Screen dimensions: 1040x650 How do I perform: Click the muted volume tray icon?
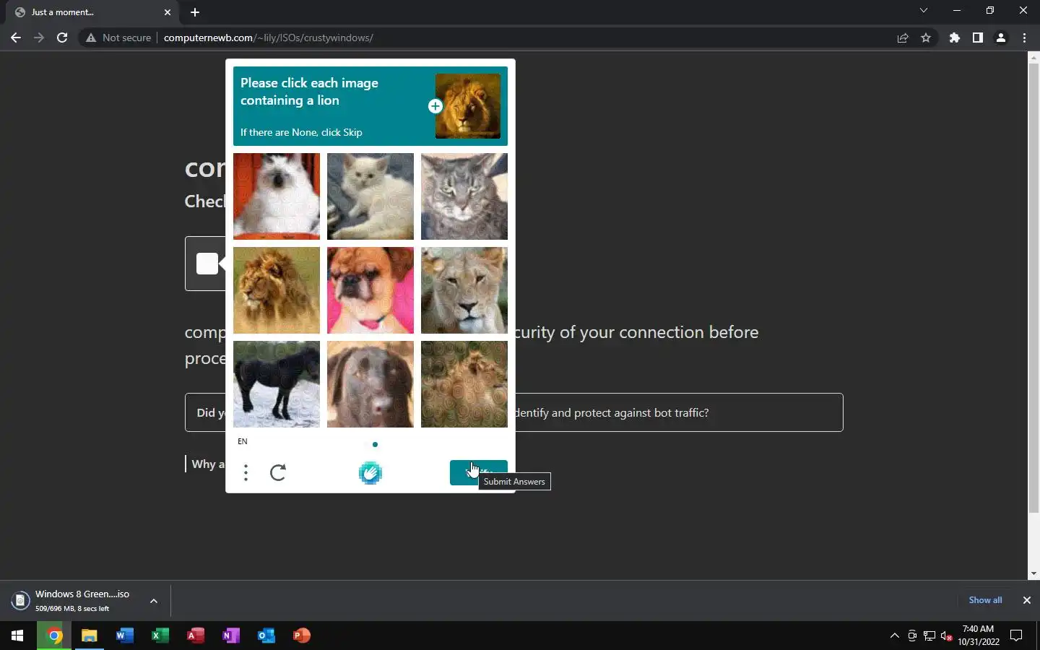pos(947,636)
